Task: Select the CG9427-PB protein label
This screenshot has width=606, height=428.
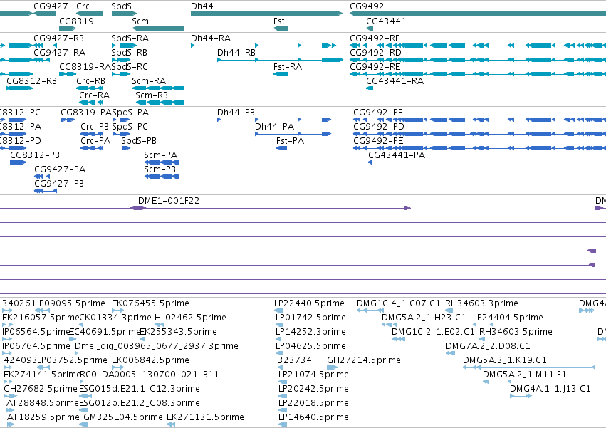Action: 59,184
